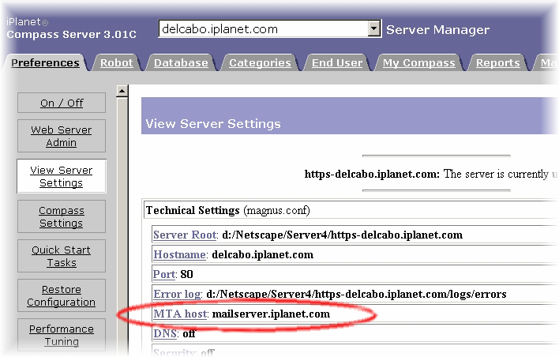Follow the MTA host link
559x357 pixels.
coord(180,314)
